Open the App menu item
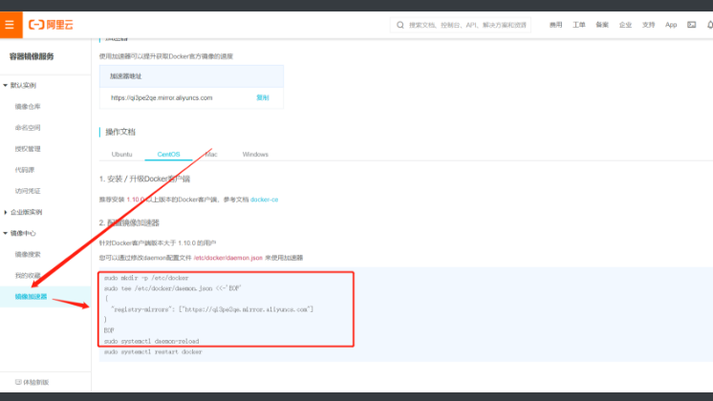 (x=671, y=25)
